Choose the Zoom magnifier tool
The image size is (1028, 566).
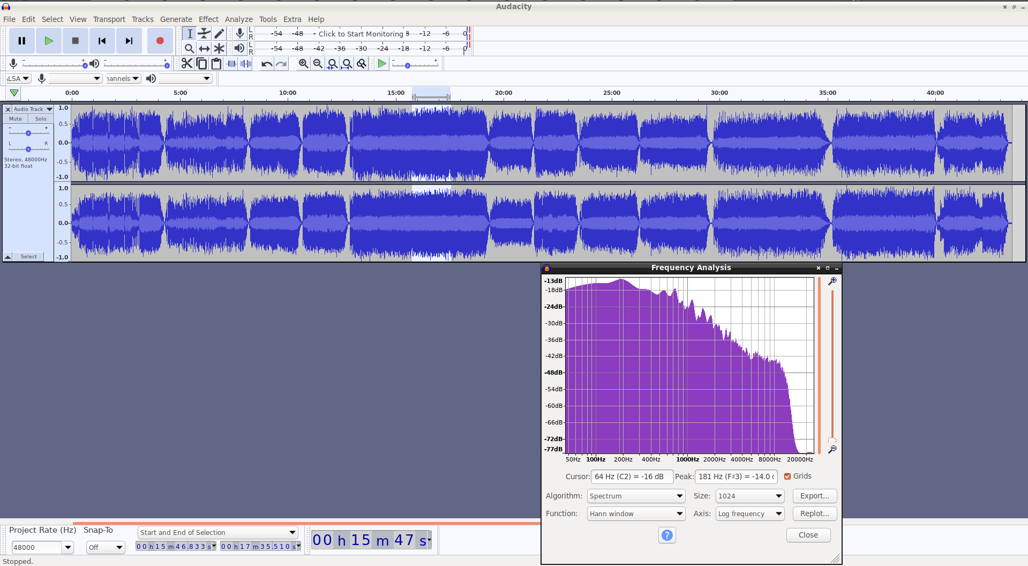pos(190,48)
